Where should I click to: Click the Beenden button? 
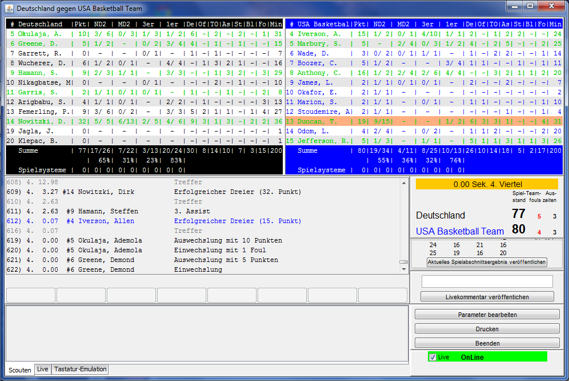click(487, 343)
